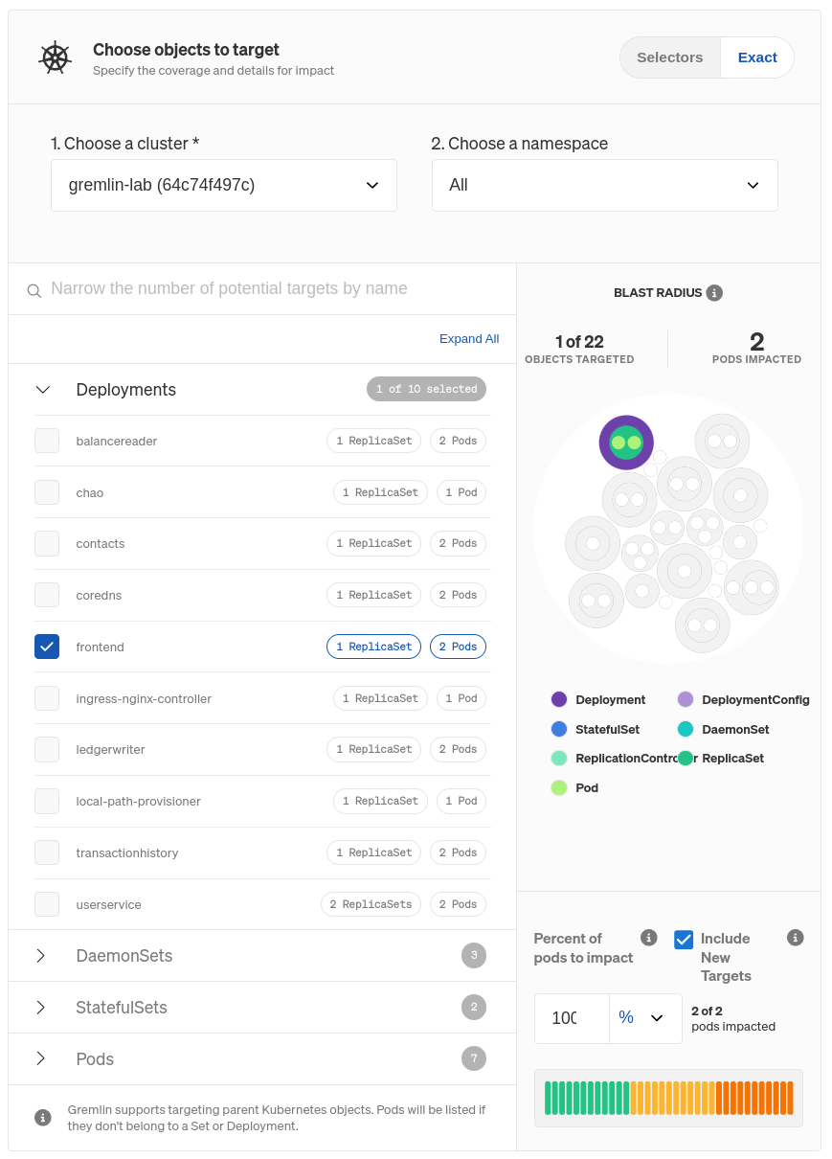Uncheck the frontend deployment checkbox

(47, 647)
